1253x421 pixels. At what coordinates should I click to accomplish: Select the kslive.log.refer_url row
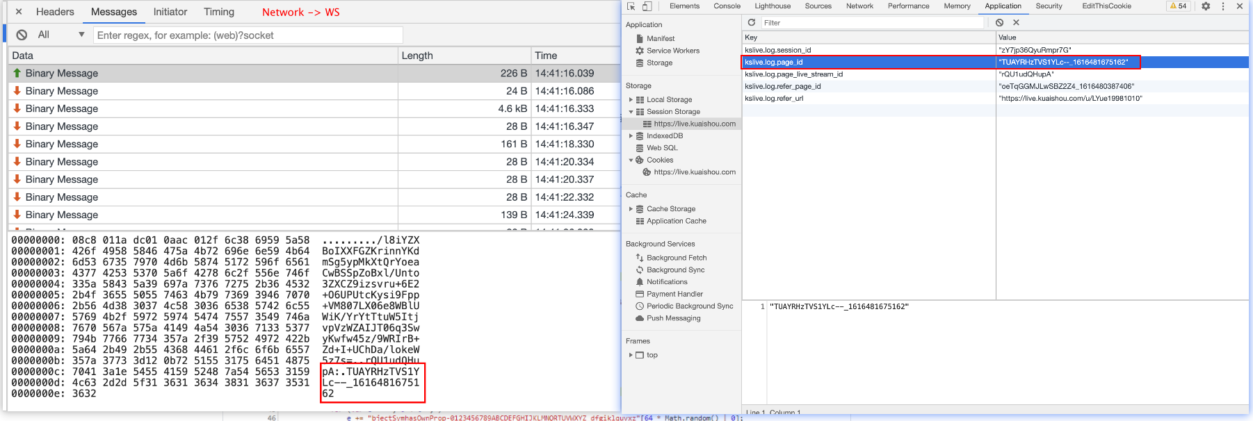pyautogui.click(x=995, y=99)
